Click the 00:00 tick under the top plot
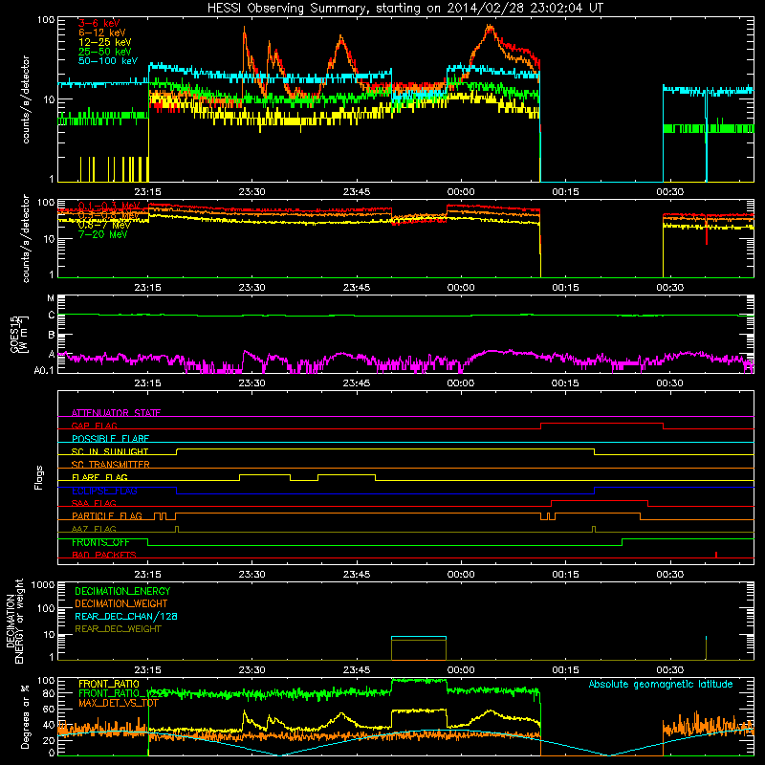The width and height of the screenshot is (765, 765). pyautogui.click(x=461, y=192)
